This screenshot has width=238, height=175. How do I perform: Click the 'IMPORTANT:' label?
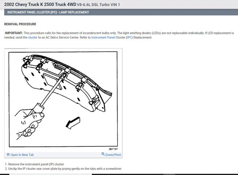click(14, 33)
